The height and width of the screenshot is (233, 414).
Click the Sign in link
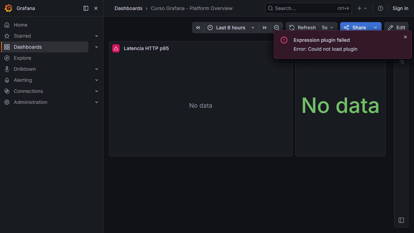(x=400, y=8)
